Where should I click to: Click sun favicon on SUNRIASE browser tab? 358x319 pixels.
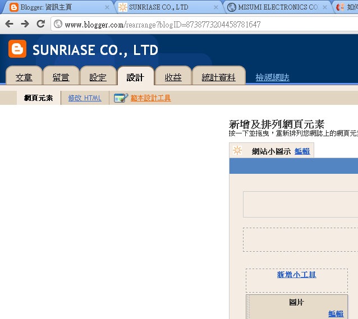pos(123,7)
